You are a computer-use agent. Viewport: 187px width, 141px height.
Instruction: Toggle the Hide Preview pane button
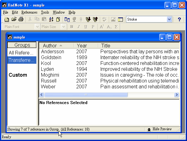(160, 129)
